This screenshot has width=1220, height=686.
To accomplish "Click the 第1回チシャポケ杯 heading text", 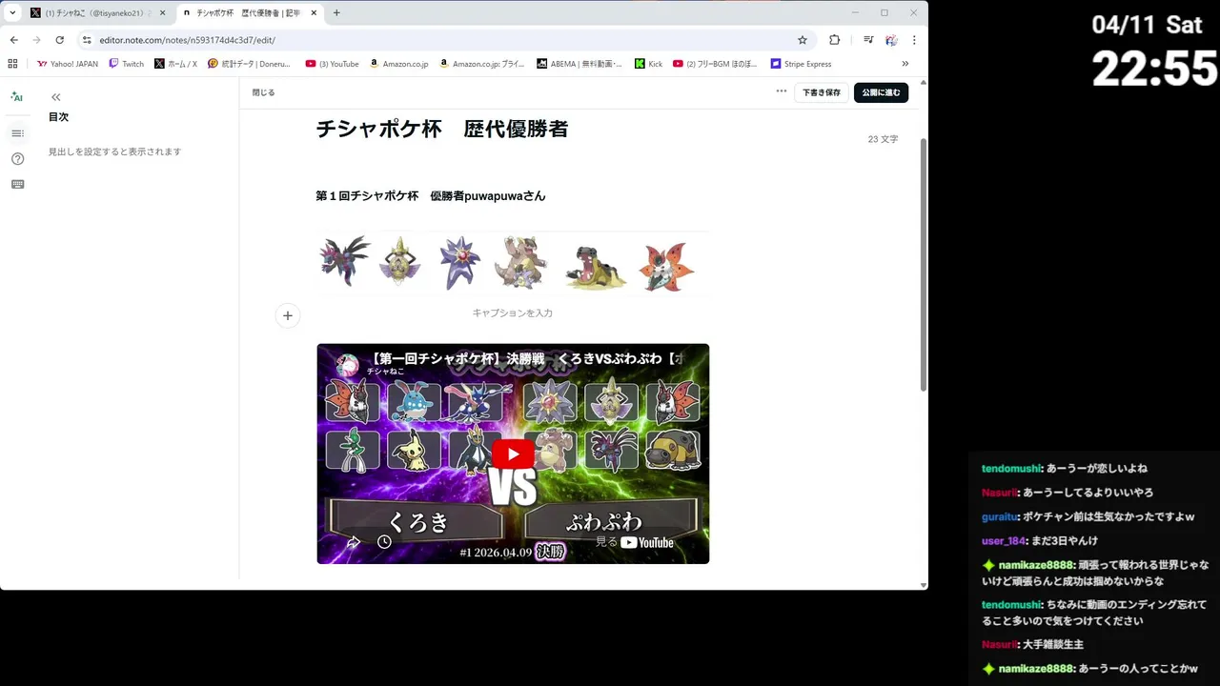I will [431, 195].
